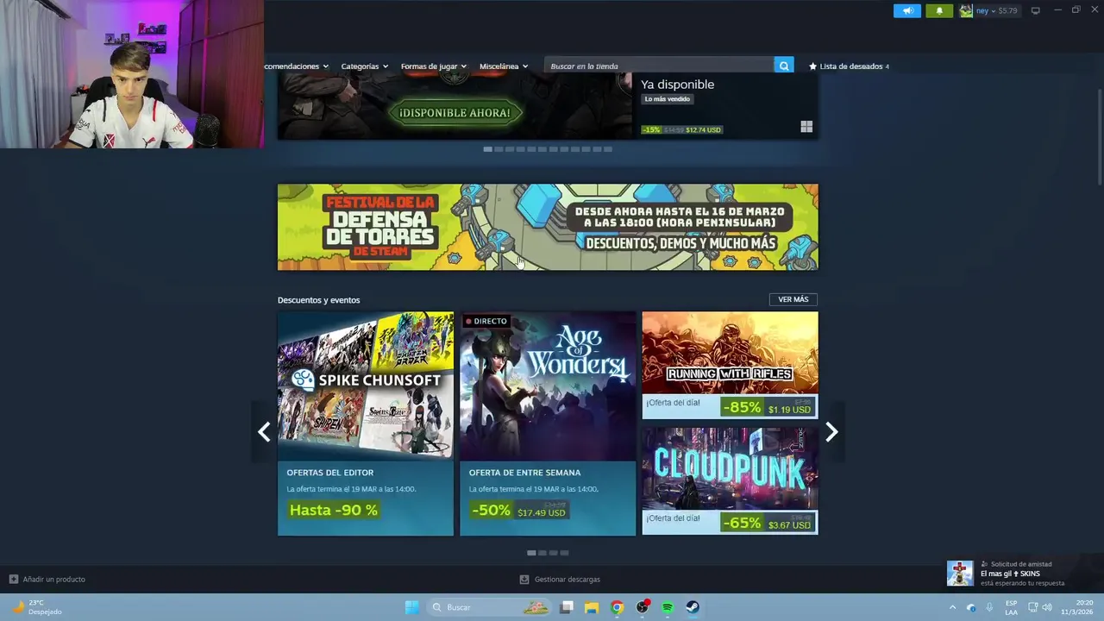Open Festival de la Defensa de Torres banner
Screen dimensions: 1104x621
548,227
